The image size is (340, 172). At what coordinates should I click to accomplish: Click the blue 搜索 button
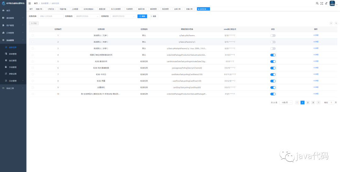142,16
